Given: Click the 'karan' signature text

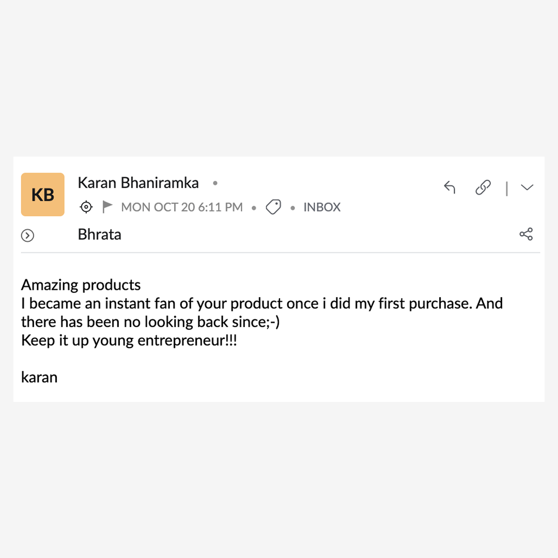Looking at the screenshot, I should pyautogui.click(x=39, y=377).
